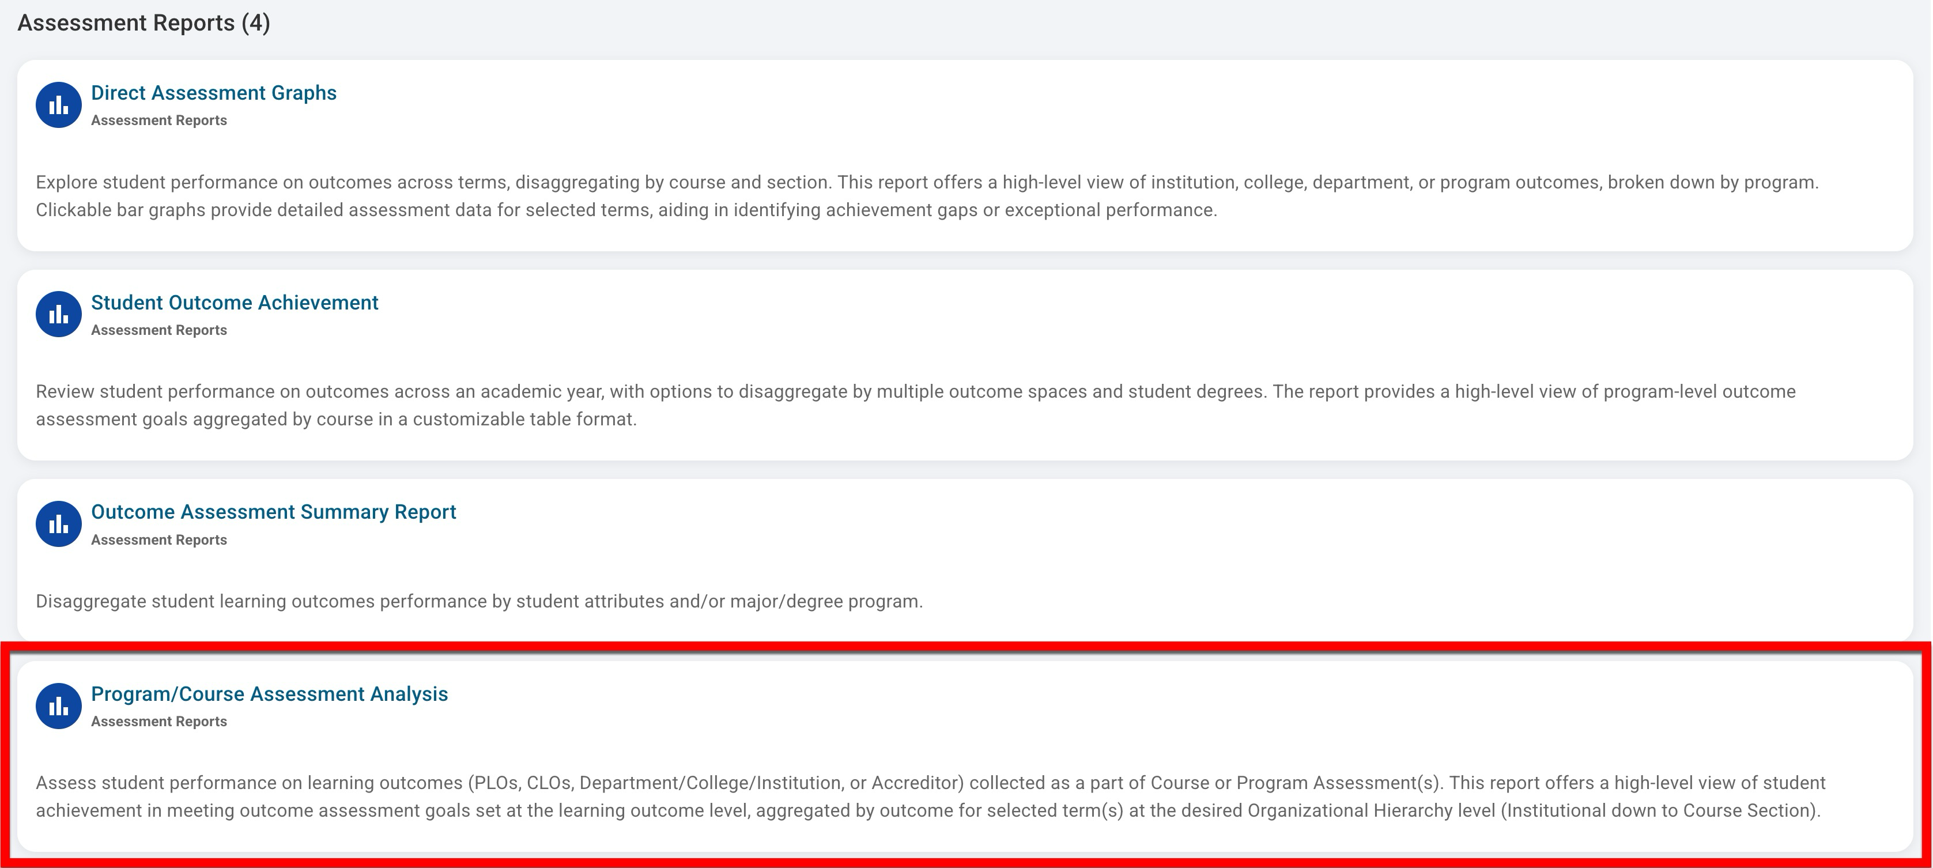Click Assessment Reports subtitle under Program/Course Assessment Analysis

point(159,722)
